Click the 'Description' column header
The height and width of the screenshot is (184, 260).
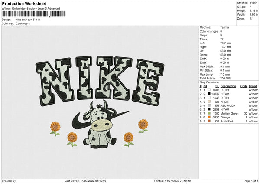pos(228,86)
